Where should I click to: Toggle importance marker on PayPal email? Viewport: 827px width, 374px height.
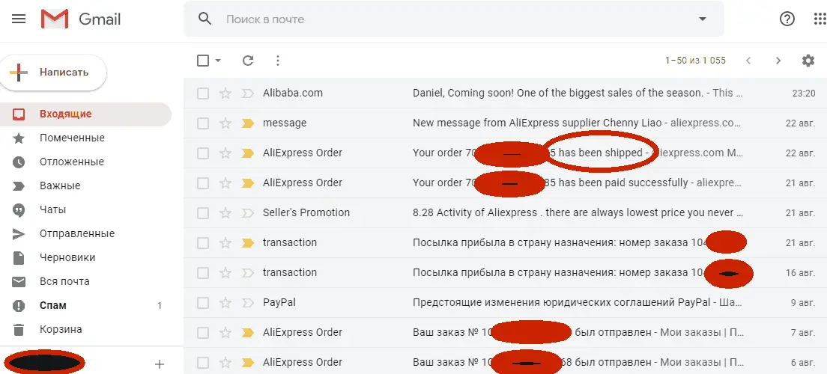[247, 303]
